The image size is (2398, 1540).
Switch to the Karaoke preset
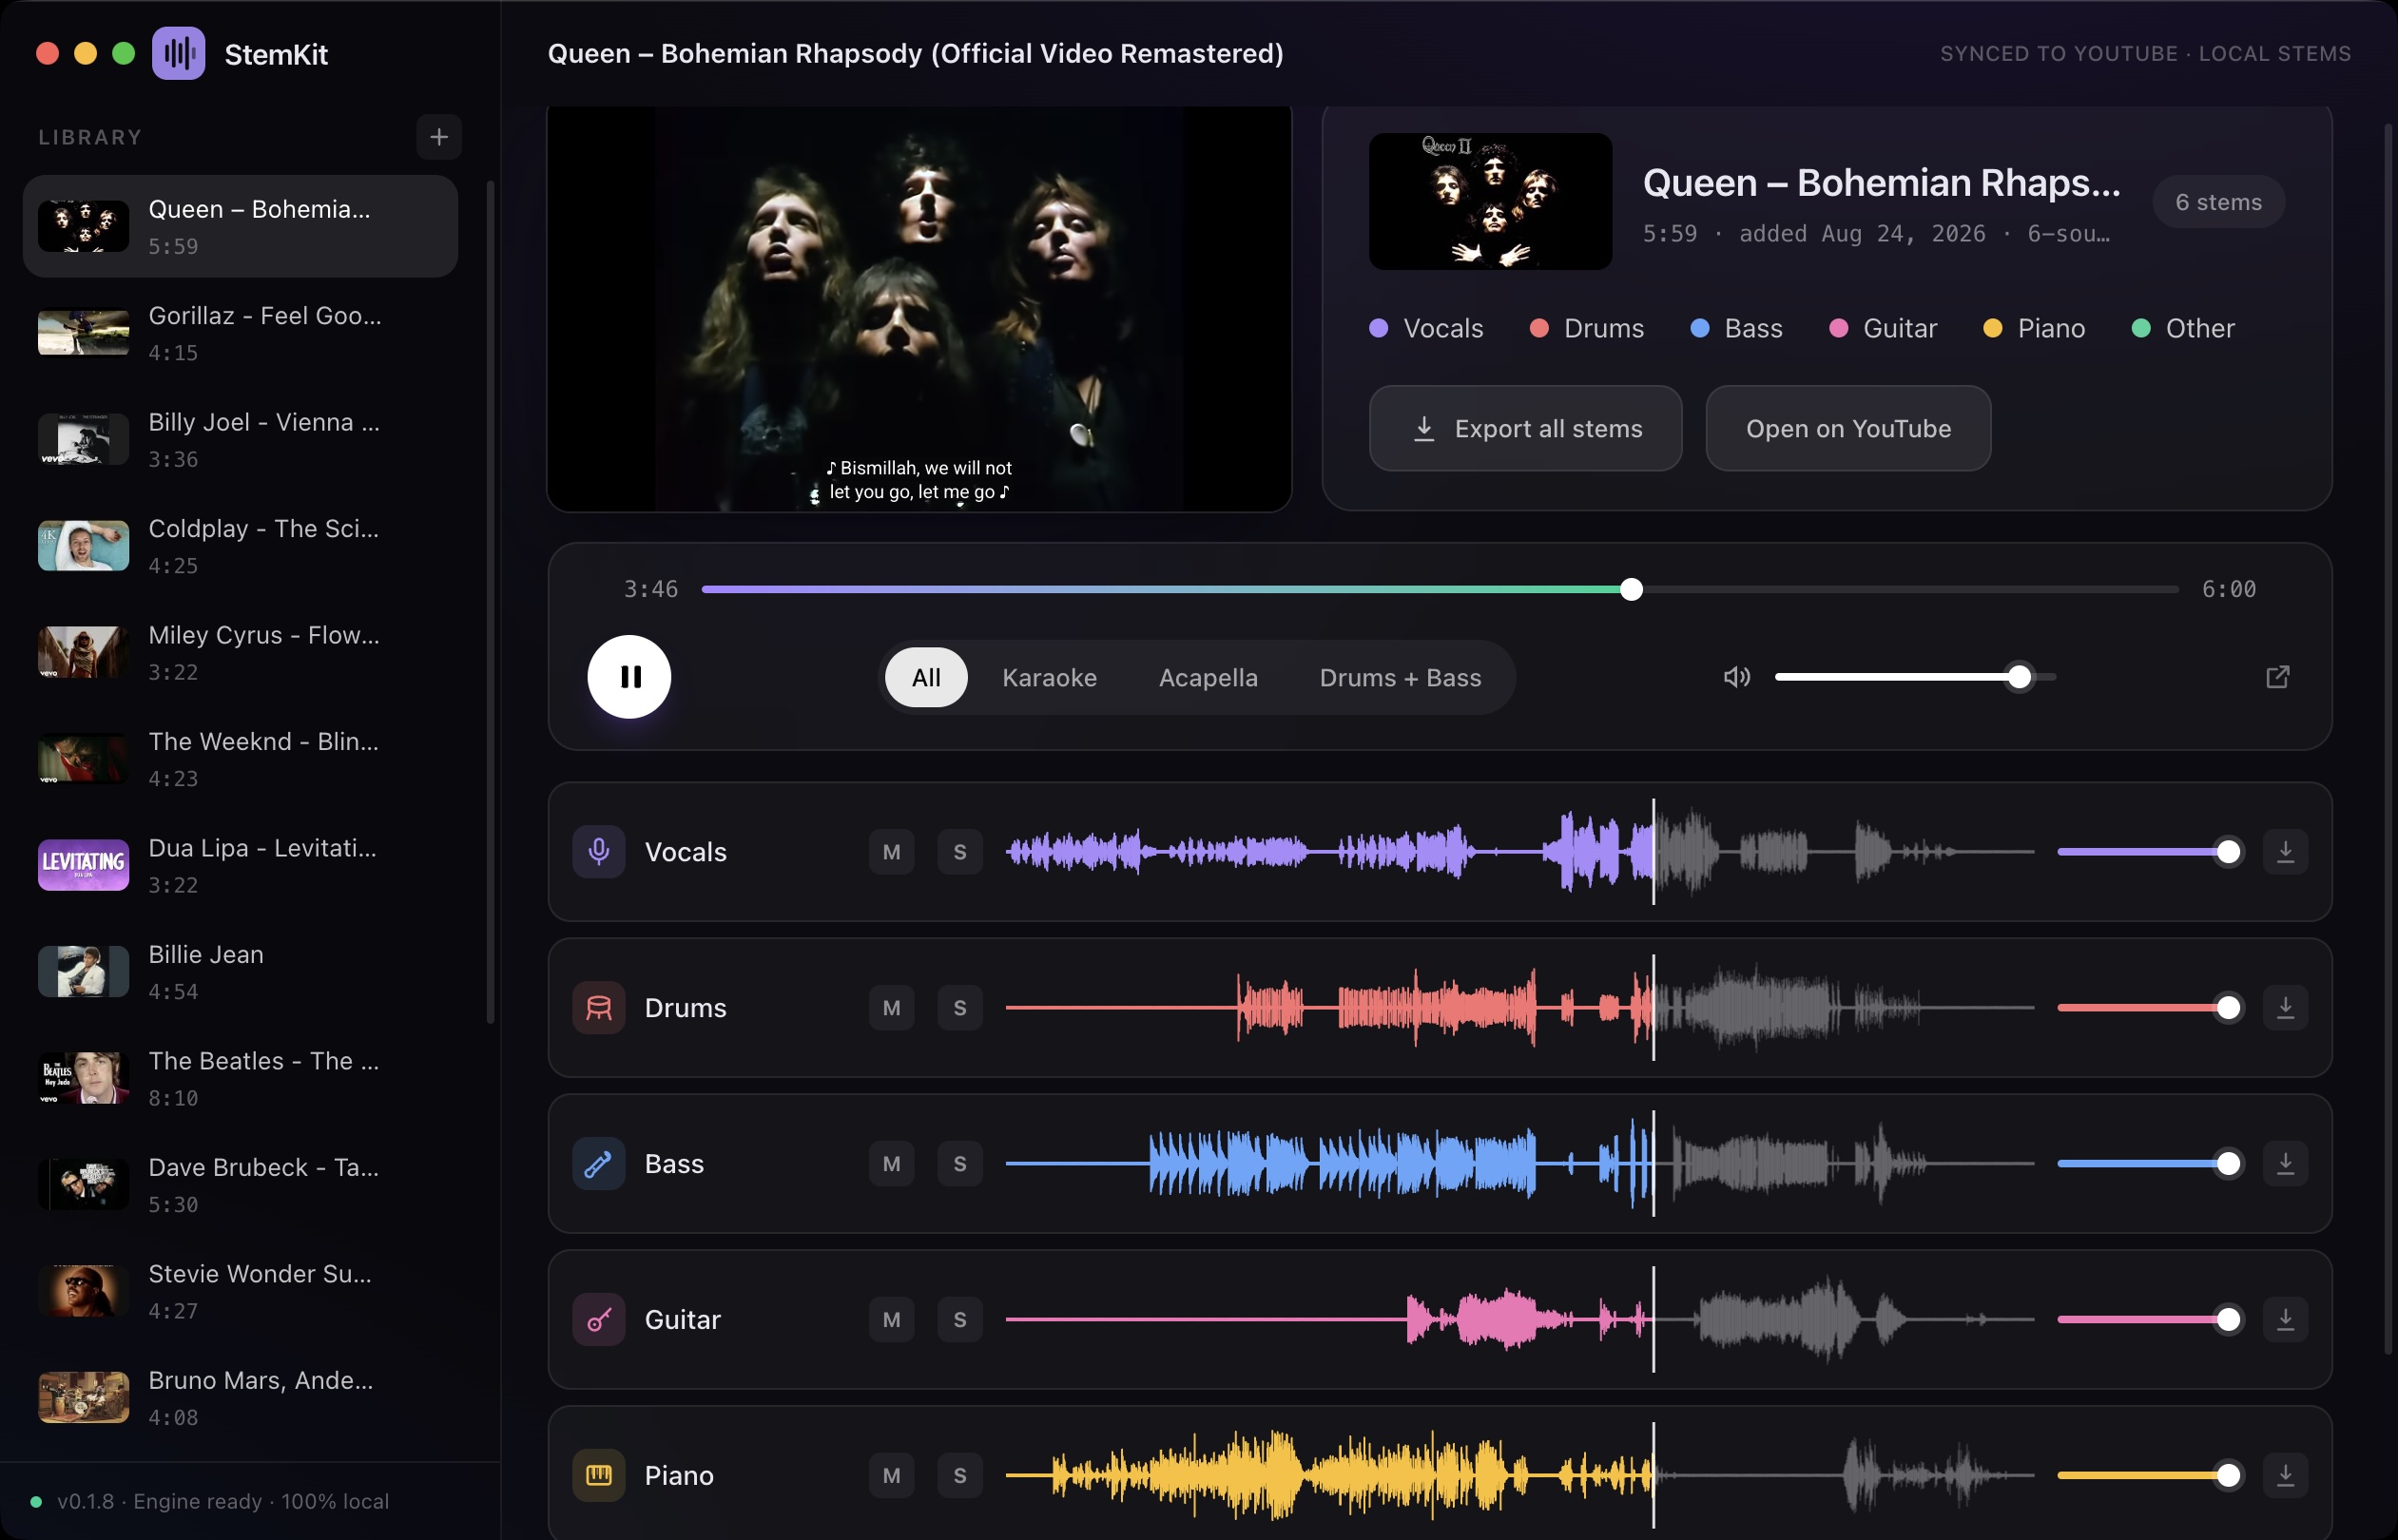[1049, 678]
